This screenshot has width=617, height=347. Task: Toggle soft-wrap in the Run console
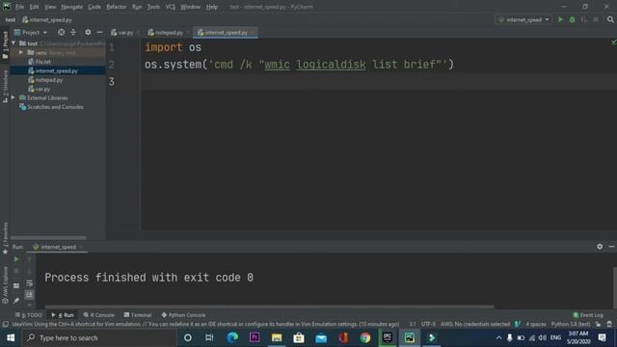(30, 283)
